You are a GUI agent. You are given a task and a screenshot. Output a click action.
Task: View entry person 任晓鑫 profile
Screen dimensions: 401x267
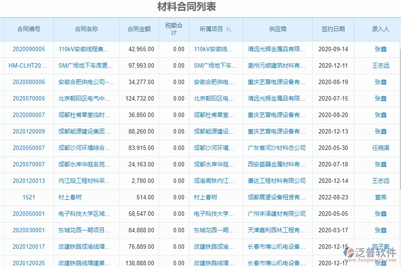381,148
